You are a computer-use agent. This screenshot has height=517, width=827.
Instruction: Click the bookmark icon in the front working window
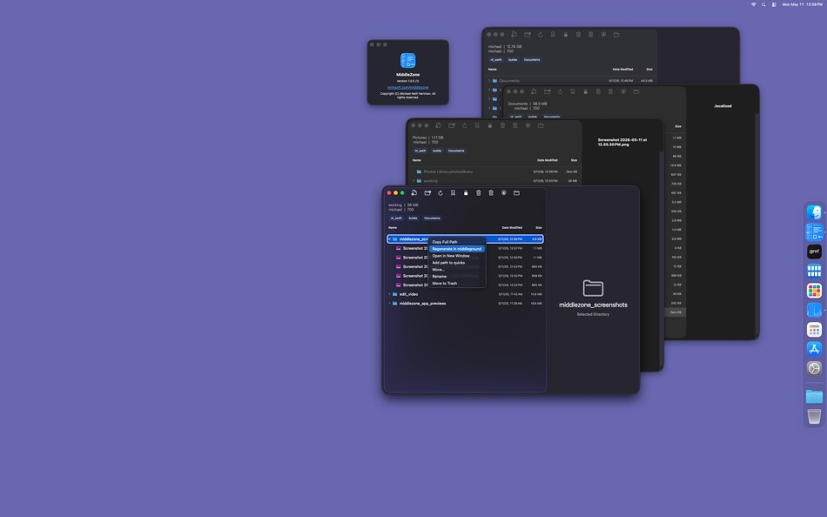click(453, 193)
